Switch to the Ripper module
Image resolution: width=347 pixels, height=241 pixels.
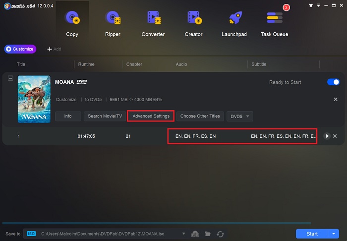[x=113, y=23]
